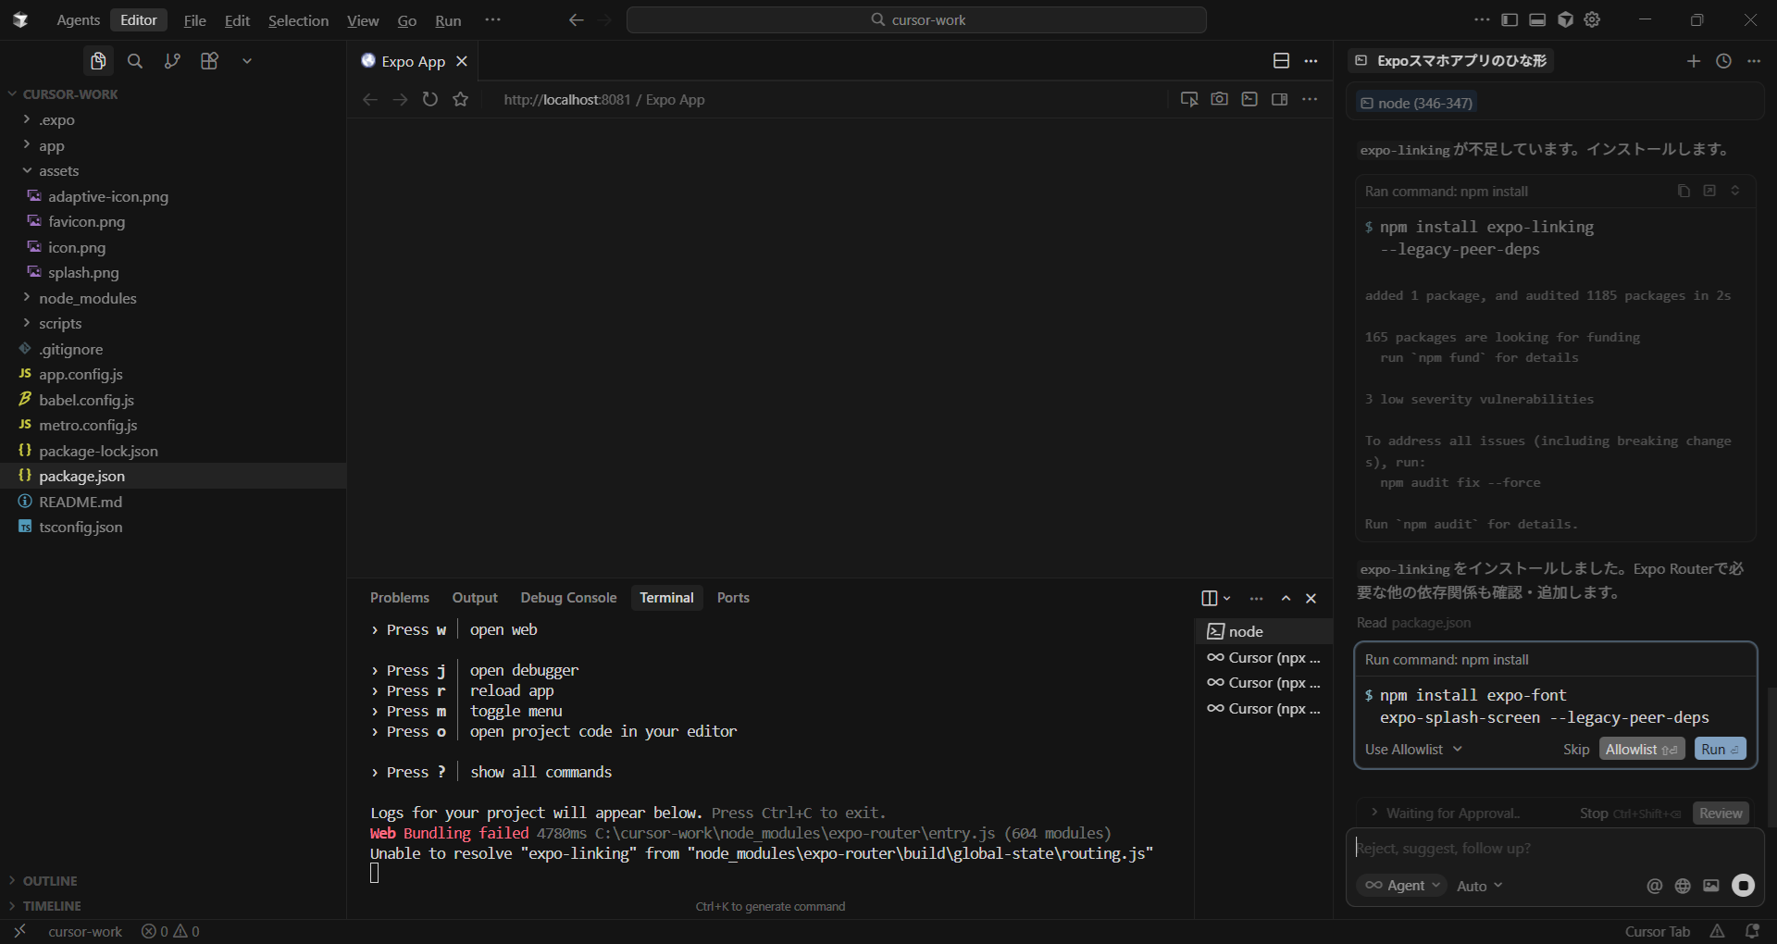Toggle the bottom panel layout icon
Image resolution: width=1777 pixels, height=944 pixels.
1537,20
